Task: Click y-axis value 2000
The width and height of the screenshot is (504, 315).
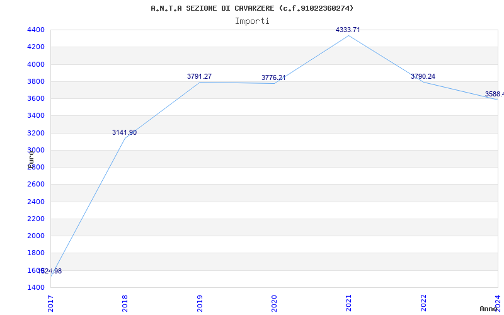Action: 37,236
